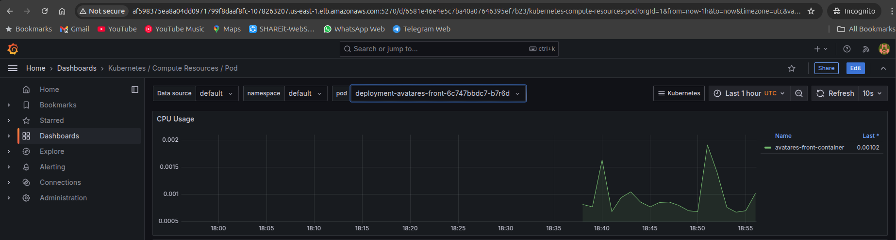Click the CPU Usage panel title

coord(175,119)
